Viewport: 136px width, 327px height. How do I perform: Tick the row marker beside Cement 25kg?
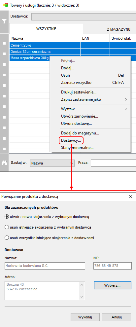pyautogui.click(x=4, y=43)
